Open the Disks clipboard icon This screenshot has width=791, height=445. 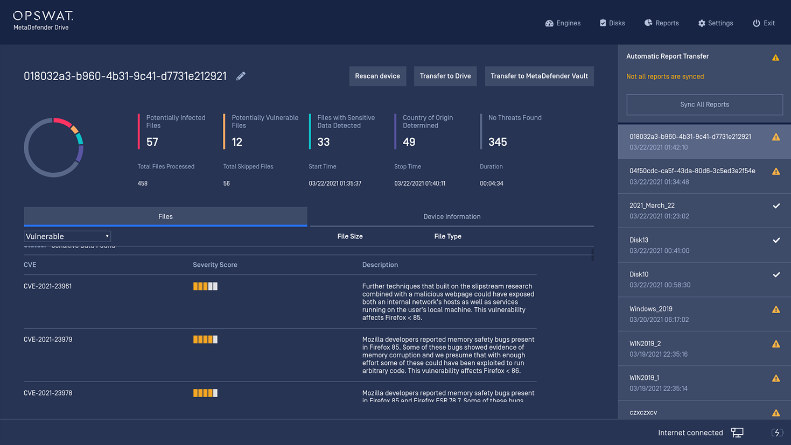coord(603,23)
